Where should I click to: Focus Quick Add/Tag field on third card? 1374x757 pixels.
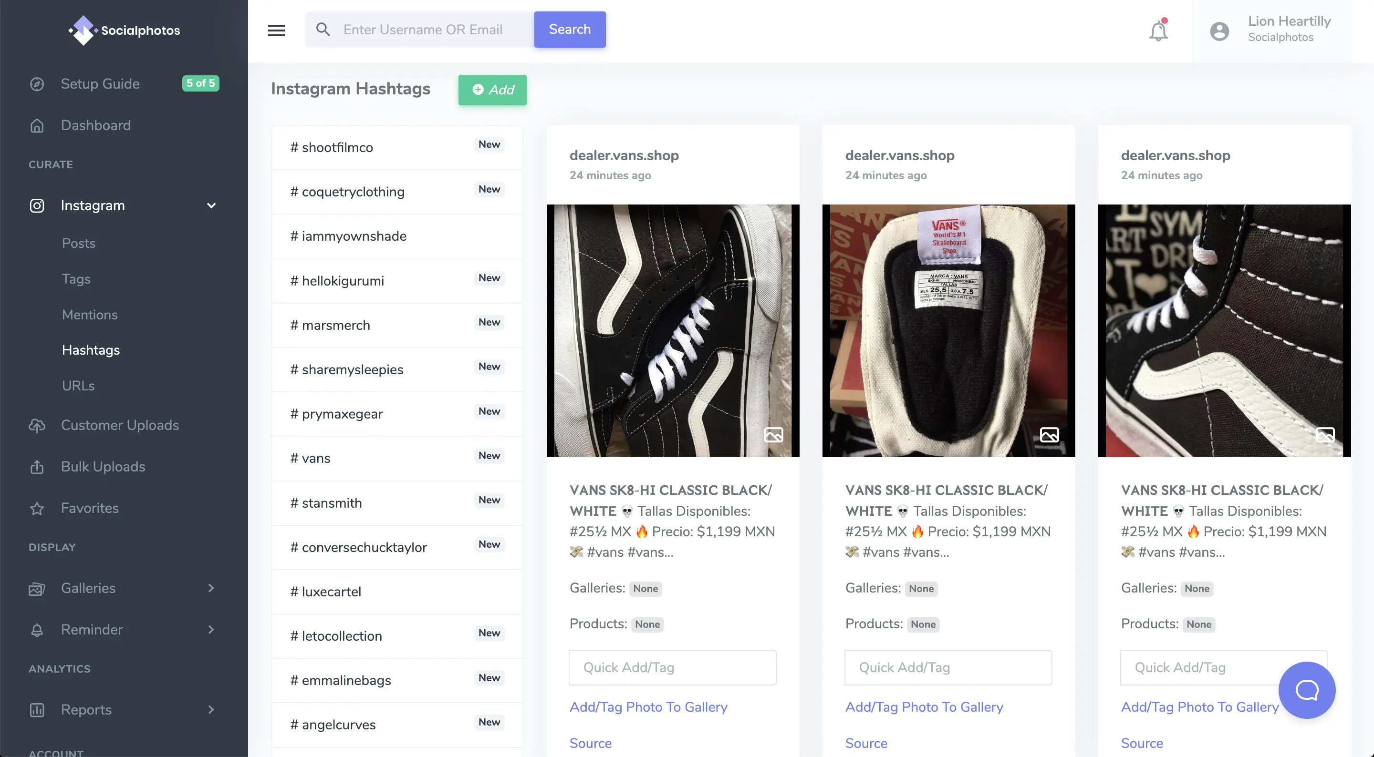tap(1224, 667)
